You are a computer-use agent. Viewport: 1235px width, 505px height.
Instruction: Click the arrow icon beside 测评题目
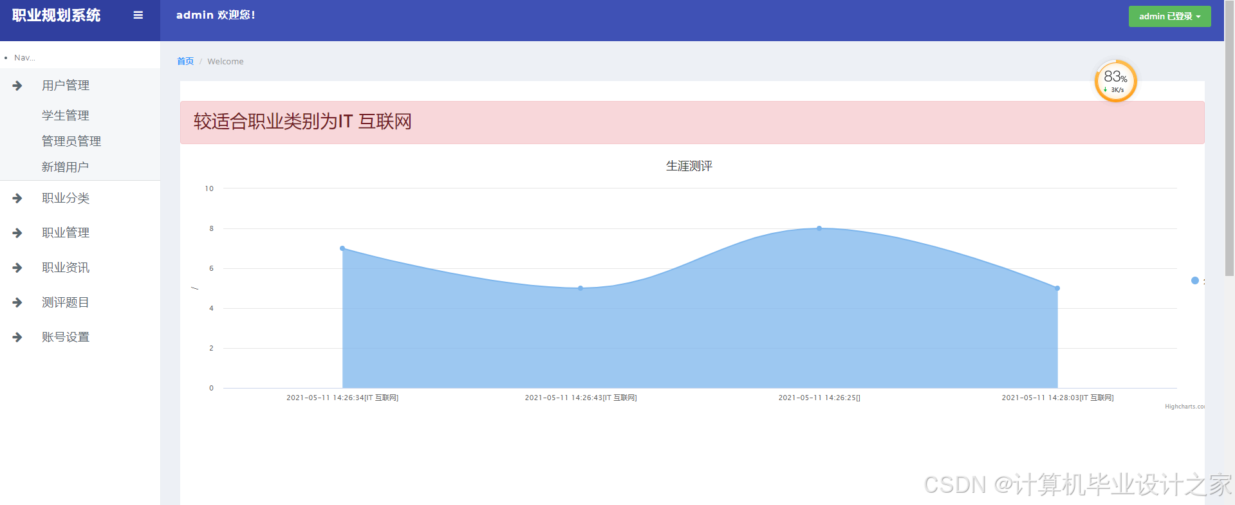point(17,302)
